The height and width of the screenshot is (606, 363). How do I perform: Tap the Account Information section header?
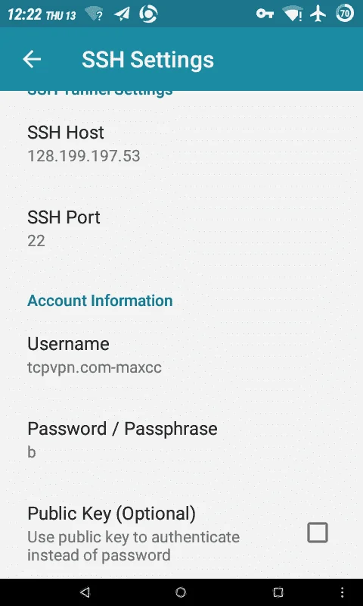coord(100,301)
